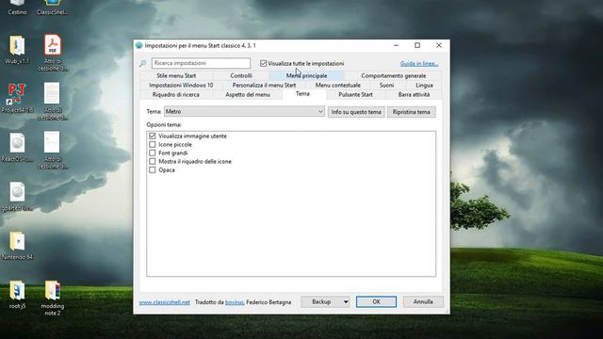Switch to the Menu contestuale tab
The width and height of the screenshot is (603, 339).
[x=338, y=85]
